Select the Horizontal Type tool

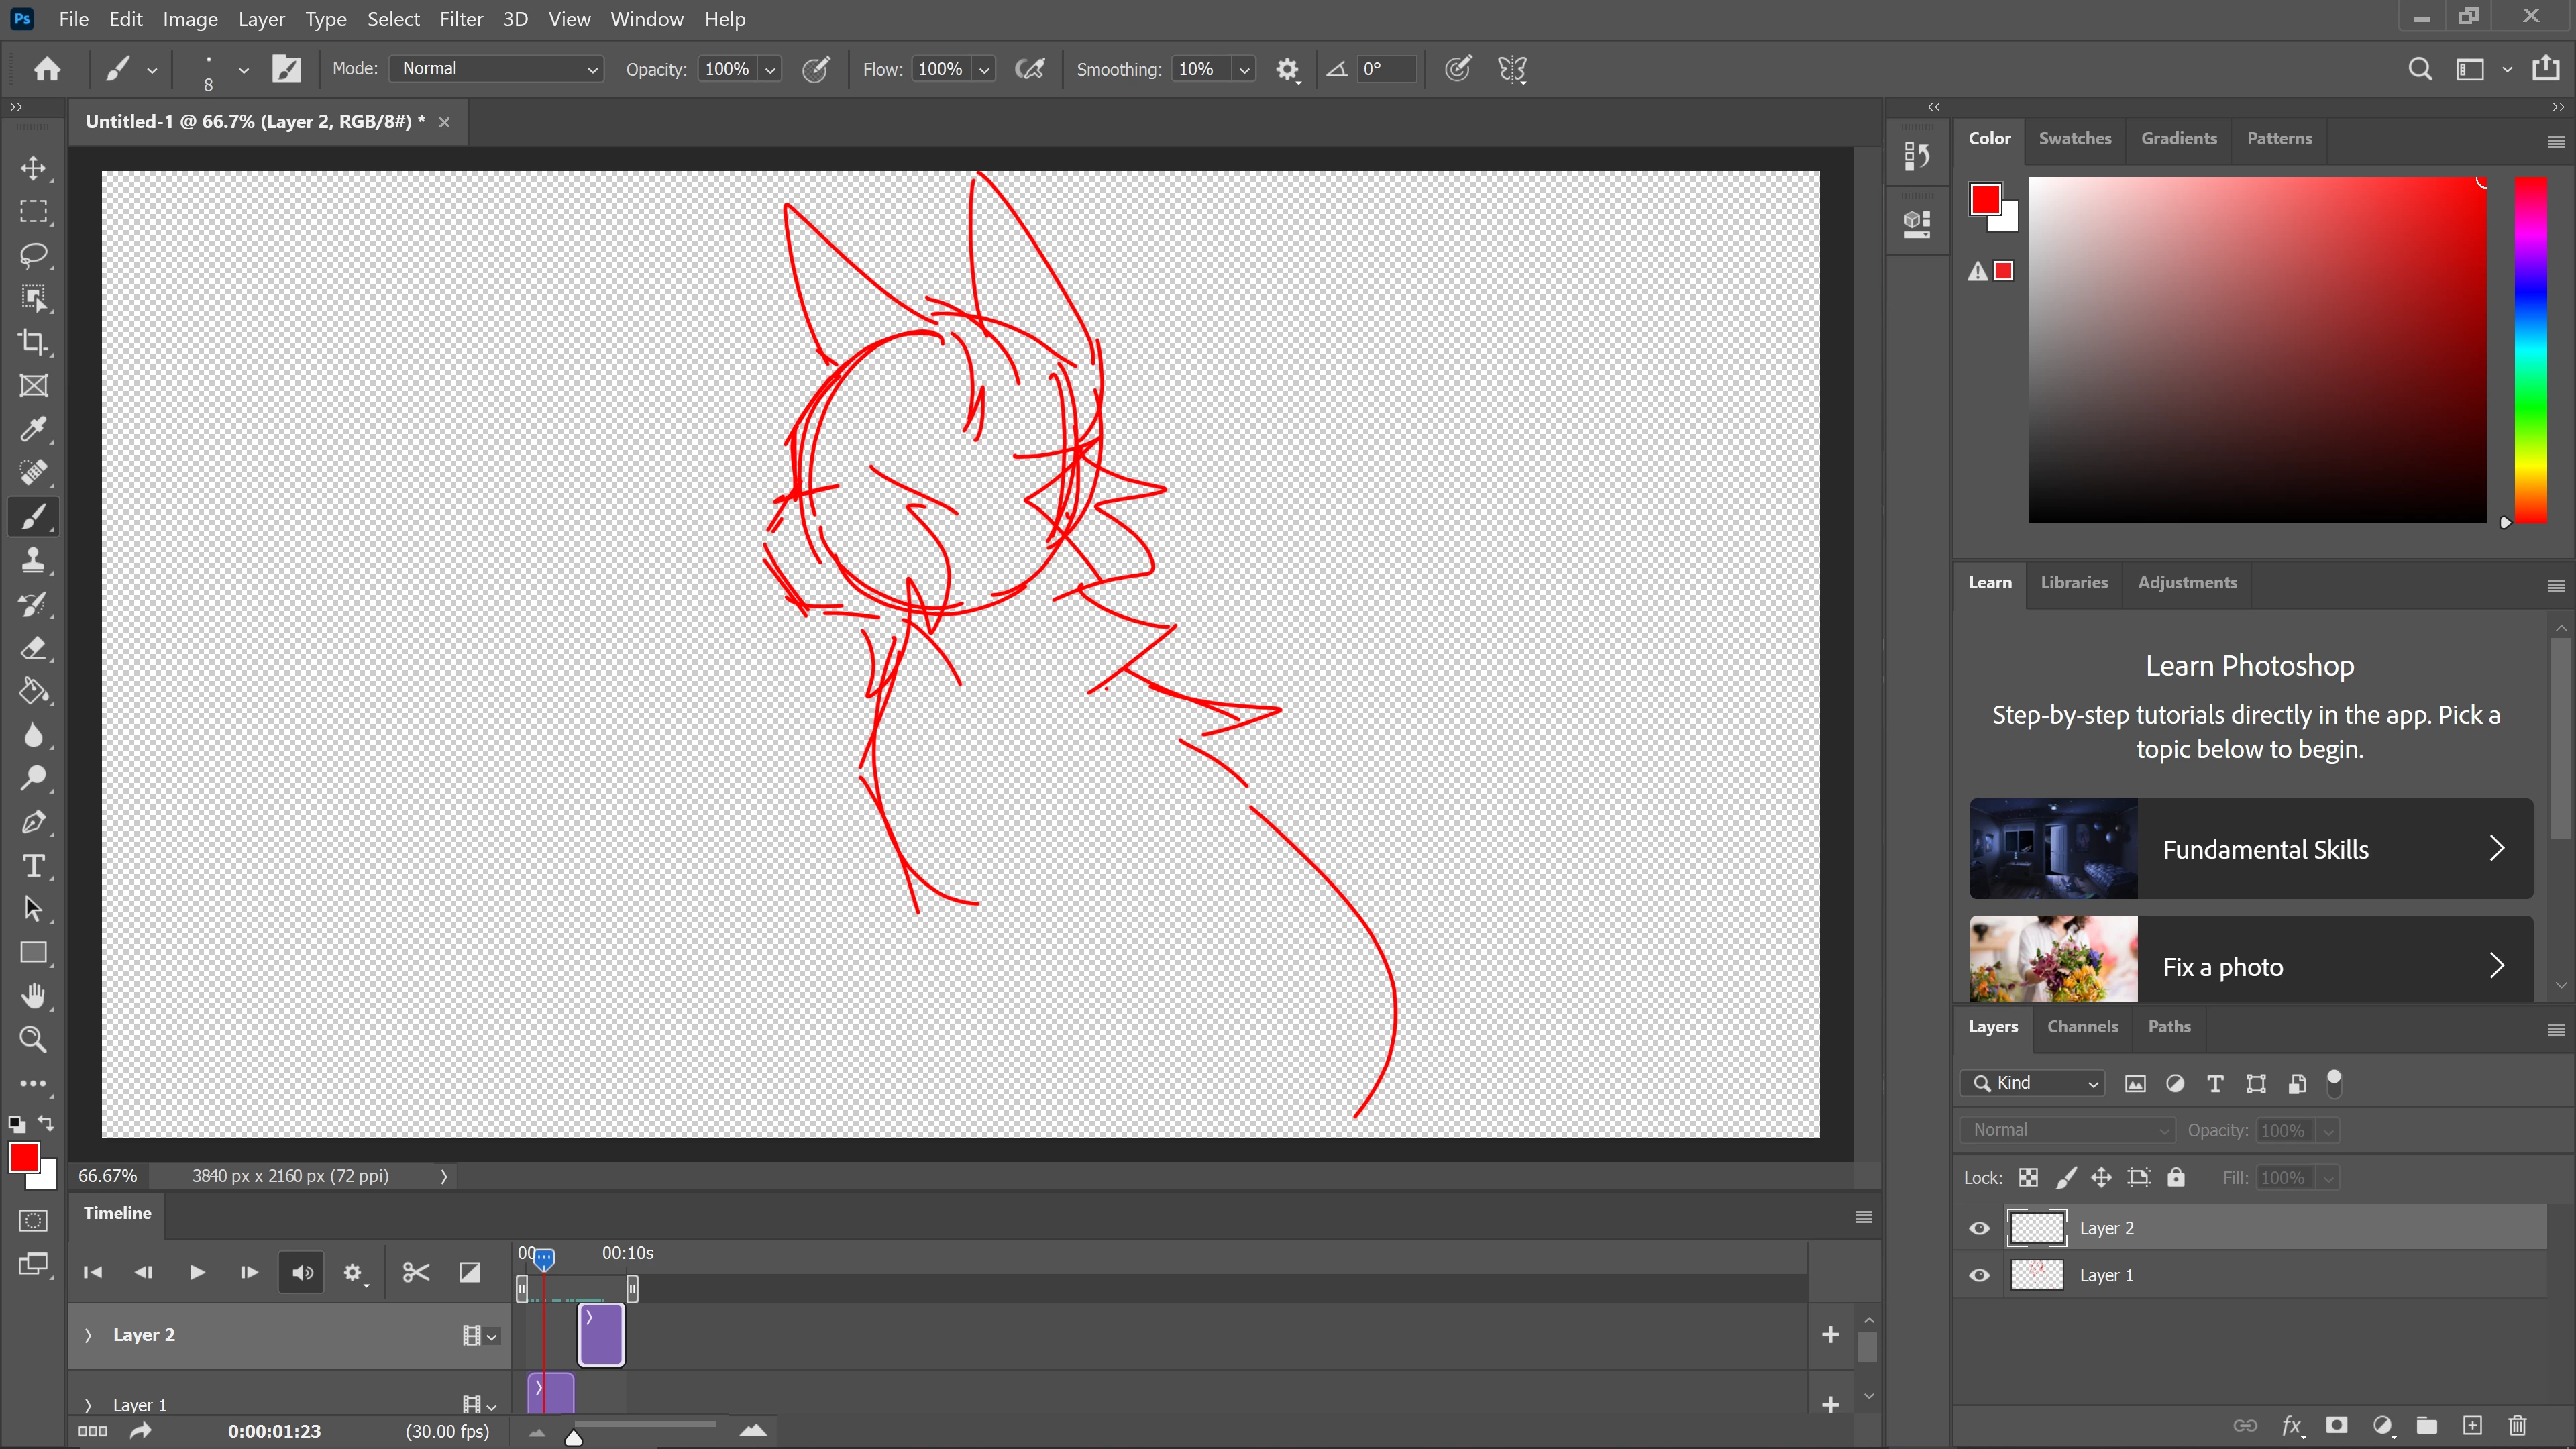[33, 866]
